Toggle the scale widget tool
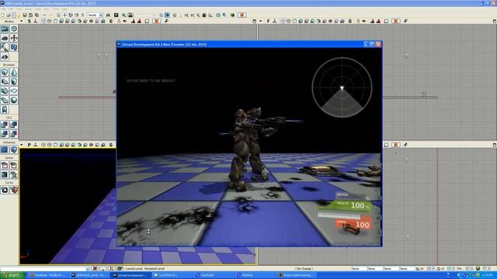Image resolution: width=497 pixels, height=279 pixels. coord(76,15)
